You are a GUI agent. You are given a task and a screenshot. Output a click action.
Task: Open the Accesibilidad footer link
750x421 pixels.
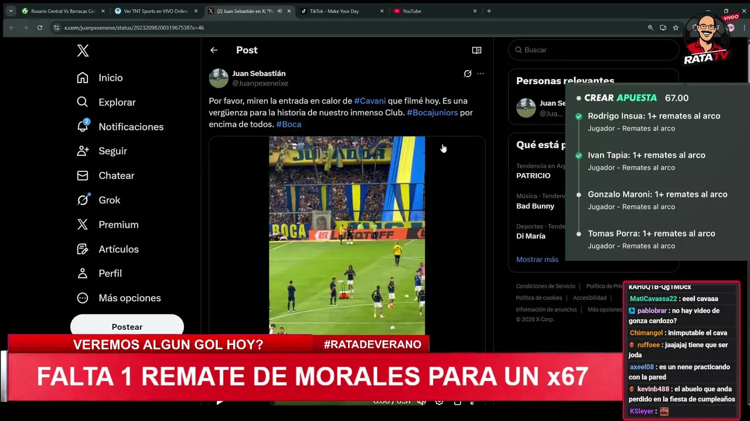(x=589, y=298)
